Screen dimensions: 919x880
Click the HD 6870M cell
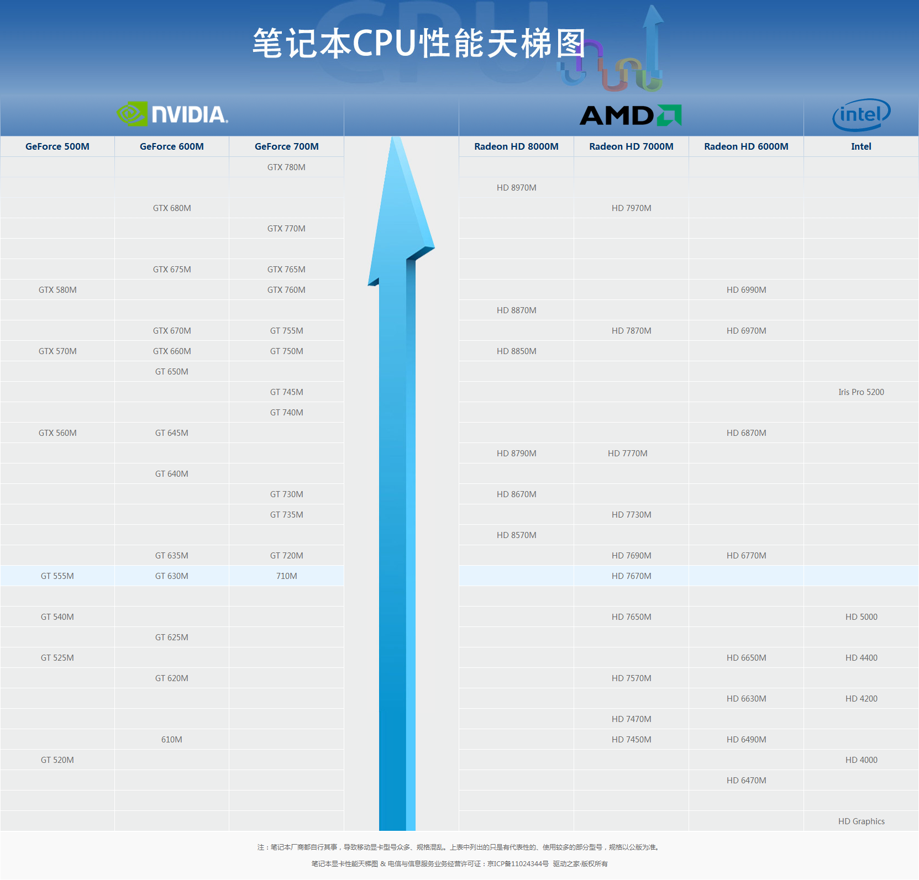747,433
